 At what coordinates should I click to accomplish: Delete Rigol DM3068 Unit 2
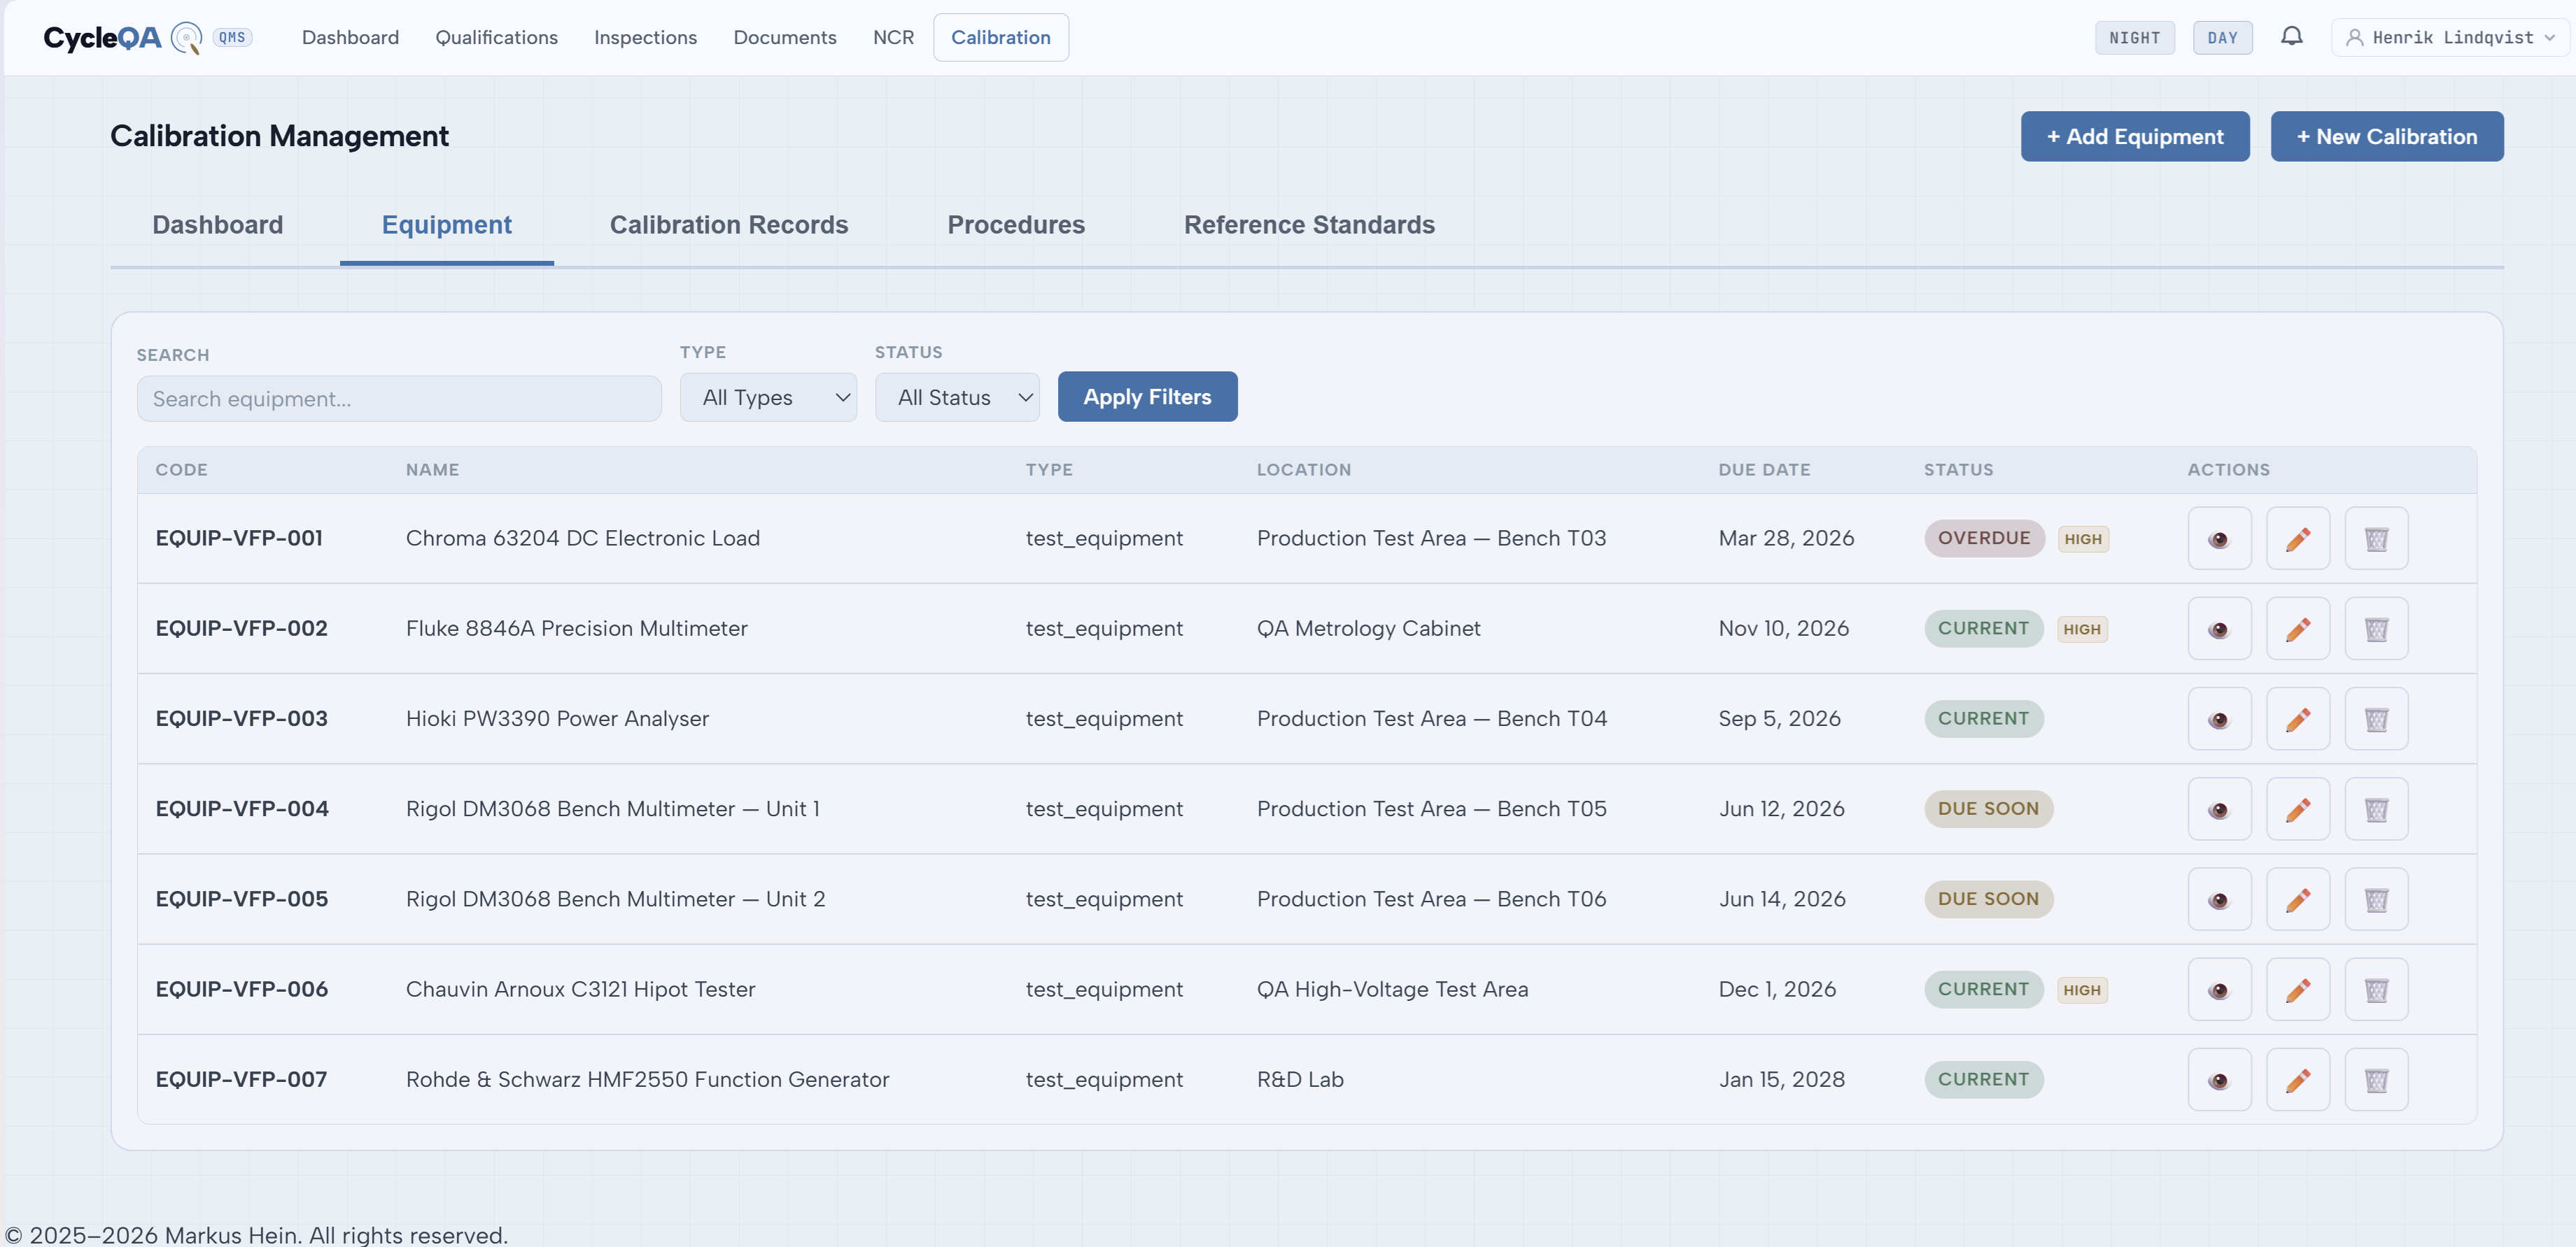coord(2376,899)
